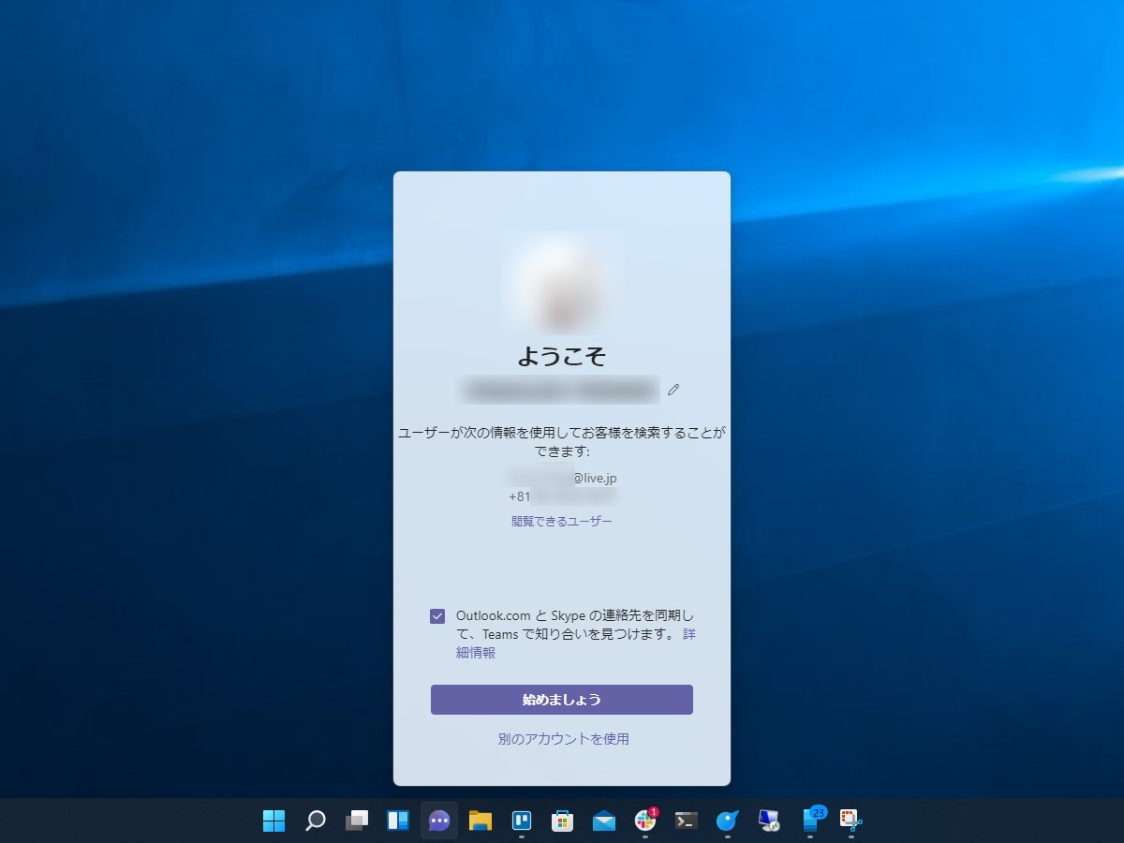The image size is (1124, 843).
Task: Launch File Explorer from the taskbar
Action: click(x=478, y=820)
